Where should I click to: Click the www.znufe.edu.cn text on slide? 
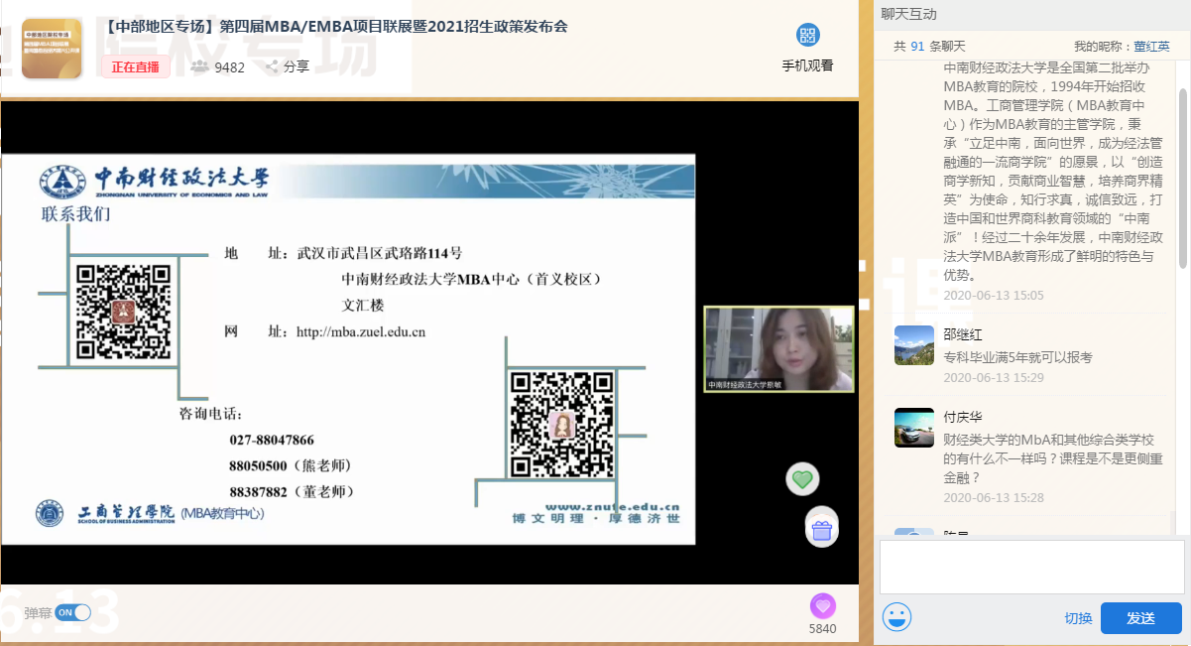[612, 505]
